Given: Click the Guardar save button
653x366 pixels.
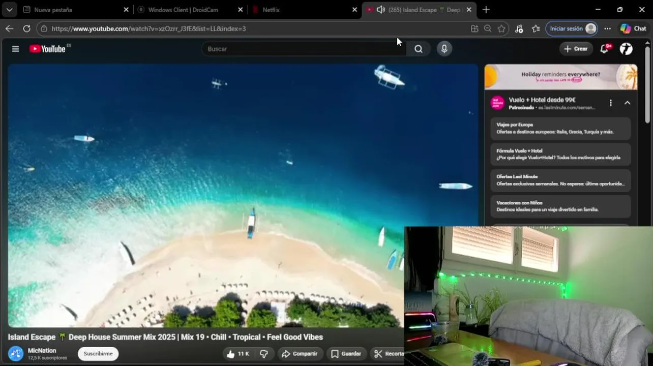Looking at the screenshot, I should [346, 354].
